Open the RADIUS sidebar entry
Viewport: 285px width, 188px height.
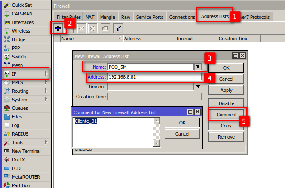20,134
